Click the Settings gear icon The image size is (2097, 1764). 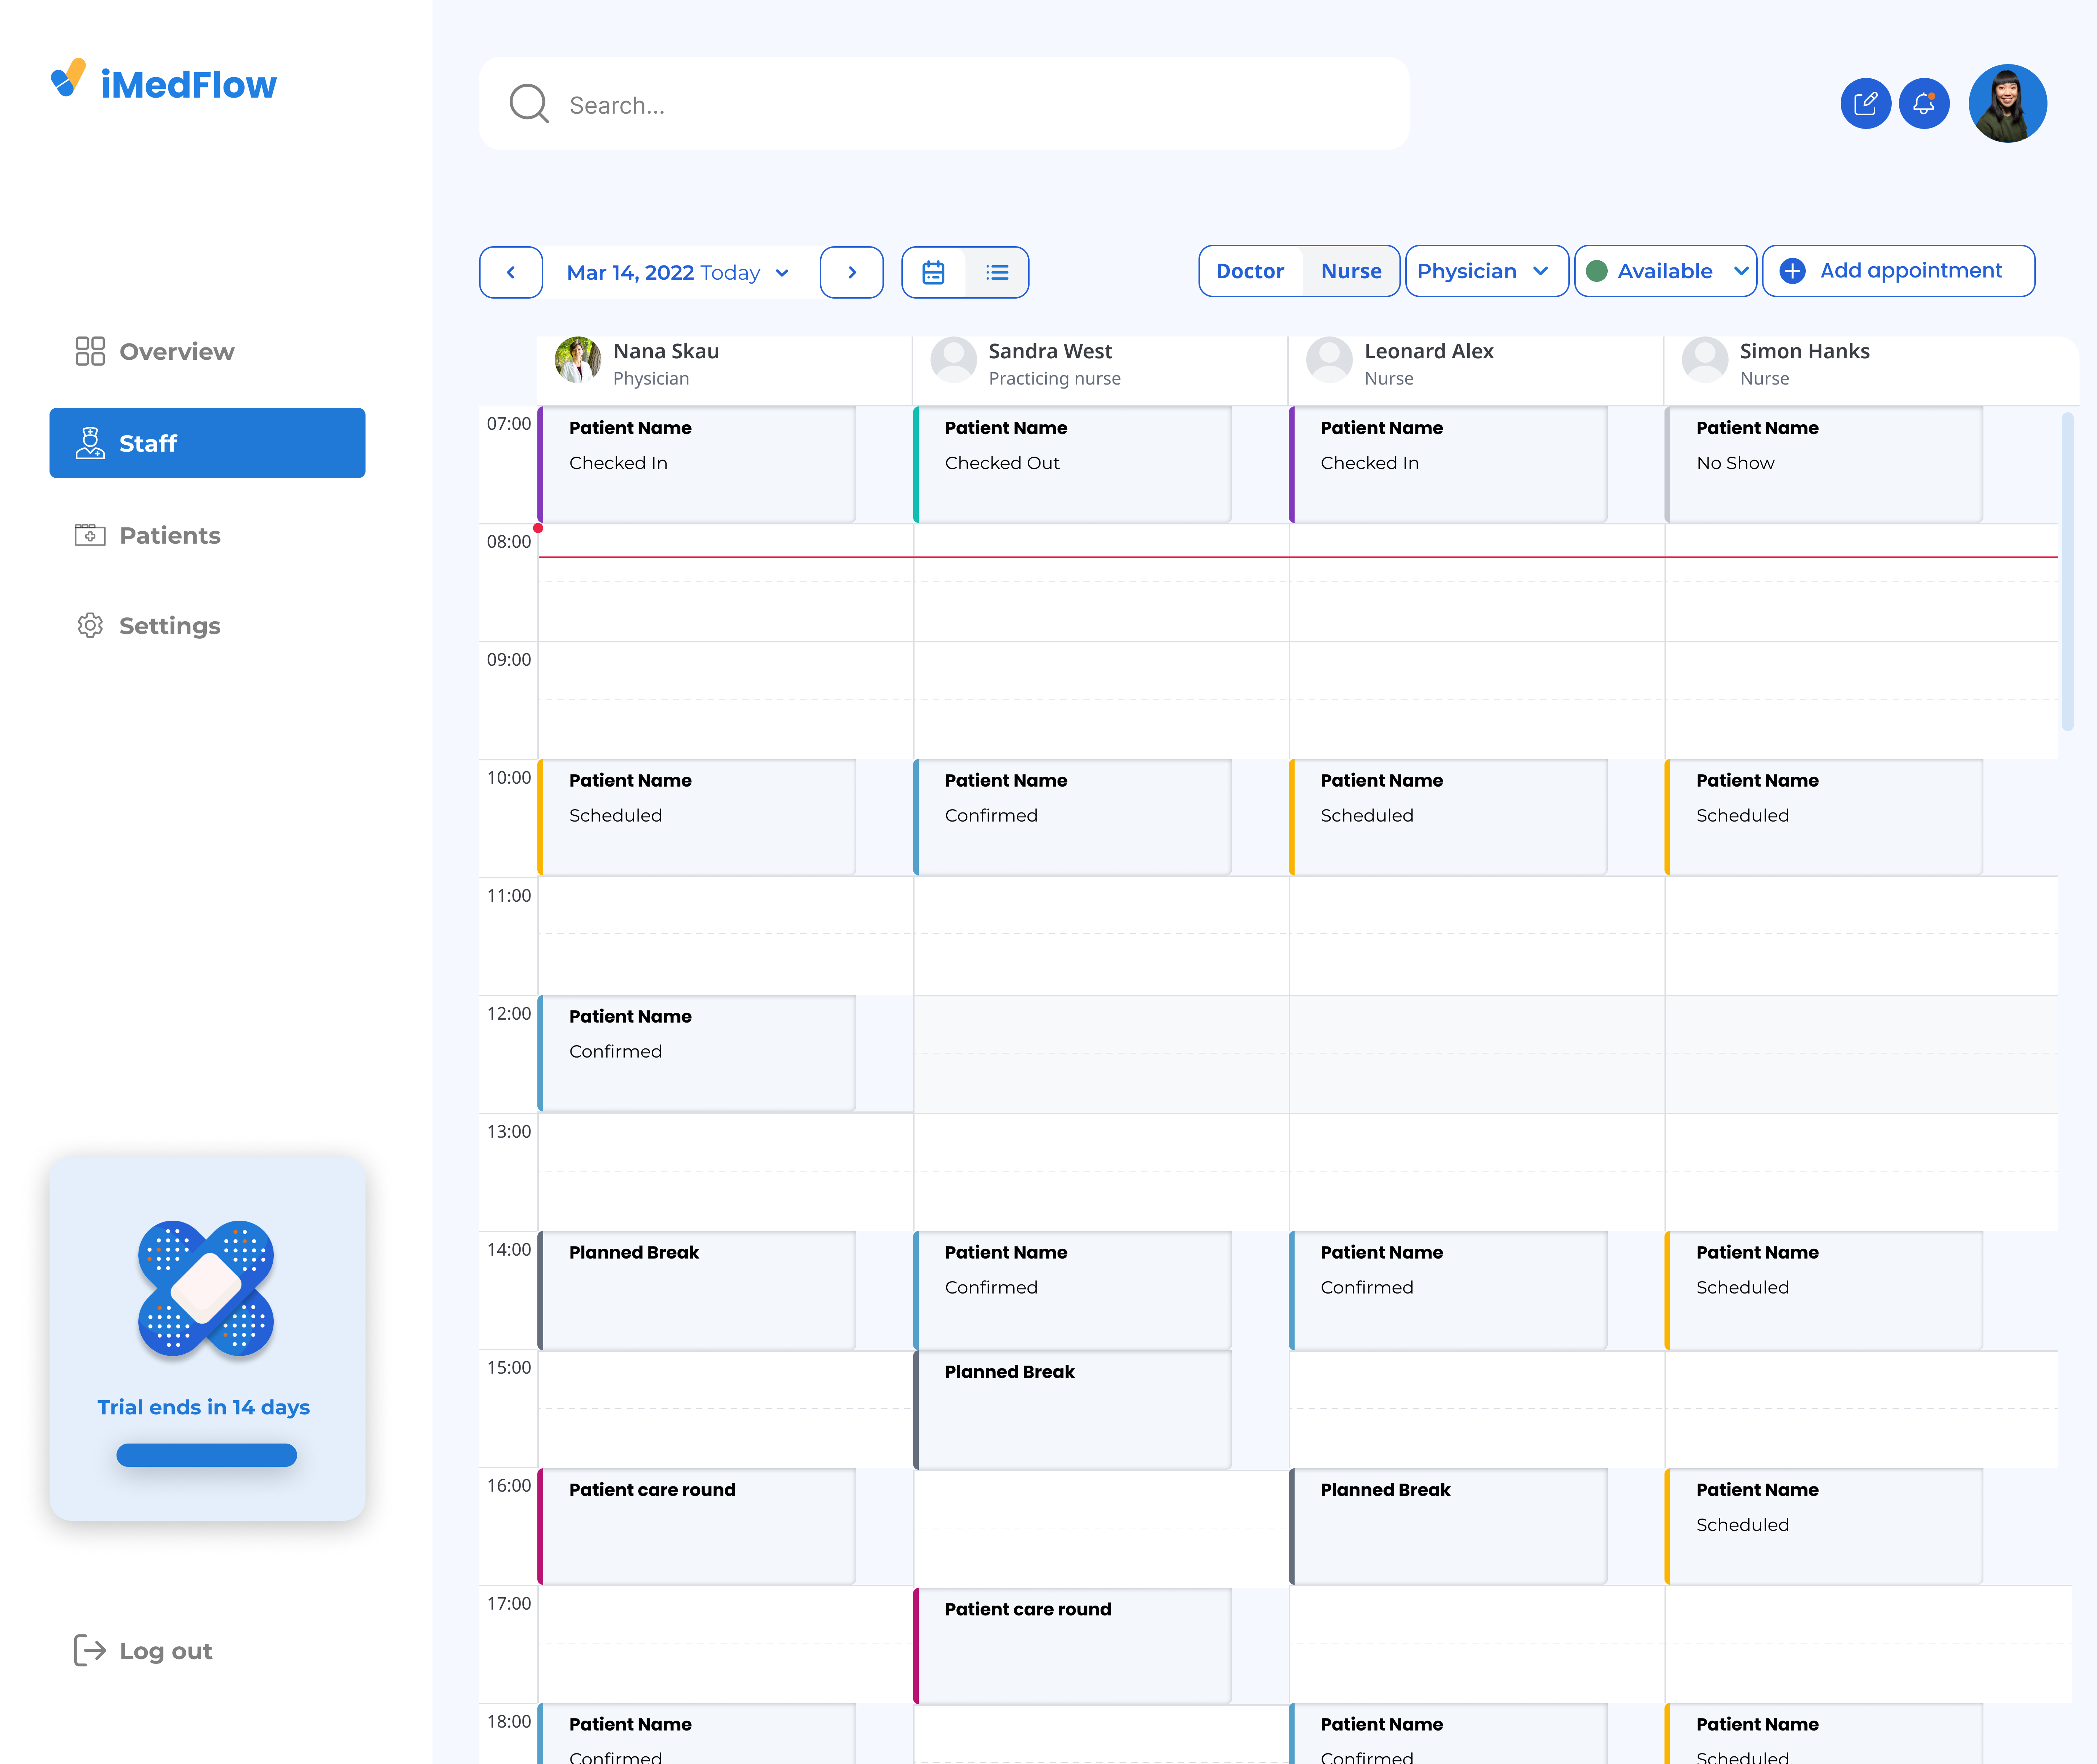tap(90, 625)
